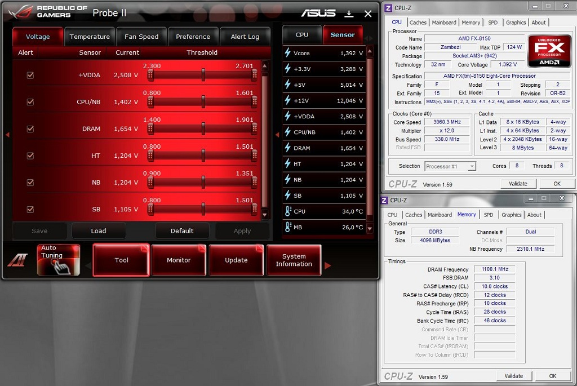The image size is (577, 386).
Task: Switch to the CPU tab in sensor panel
Action: click(302, 34)
